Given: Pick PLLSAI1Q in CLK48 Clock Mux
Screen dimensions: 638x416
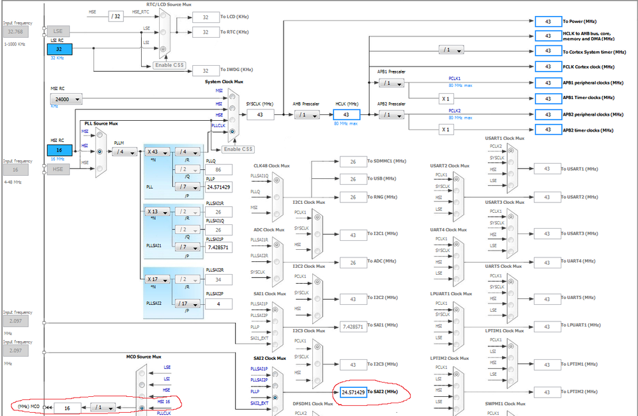Looking at the screenshot, I should pyautogui.click(x=277, y=180).
